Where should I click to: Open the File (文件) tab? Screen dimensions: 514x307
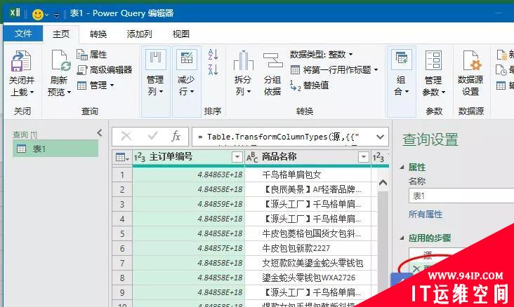[x=23, y=34]
